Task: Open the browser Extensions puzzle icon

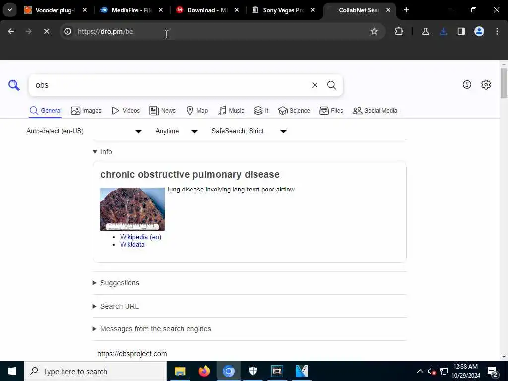Action: tap(399, 31)
